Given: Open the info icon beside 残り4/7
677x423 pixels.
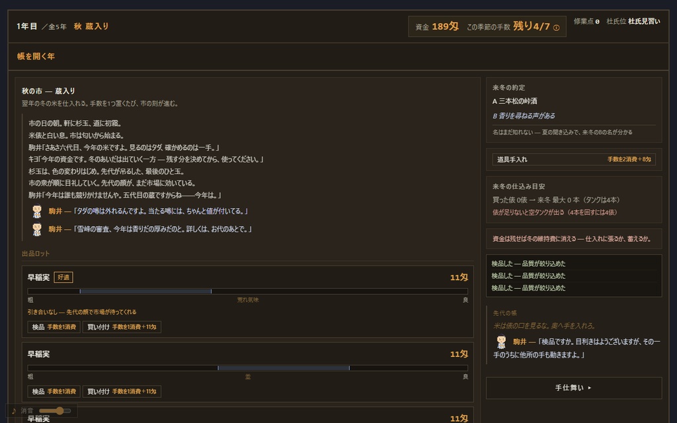Looking at the screenshot, I should pyautogui.click(x=556, y=28).
